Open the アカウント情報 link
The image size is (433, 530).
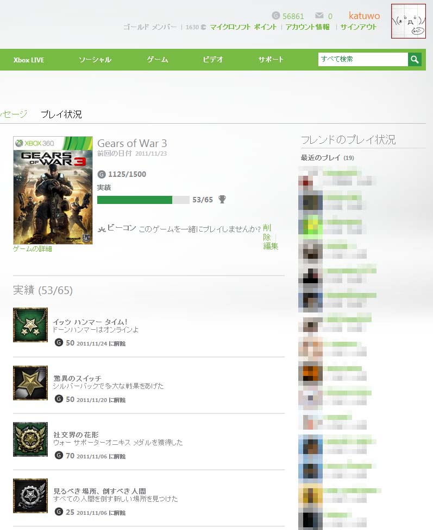point(308,27)
